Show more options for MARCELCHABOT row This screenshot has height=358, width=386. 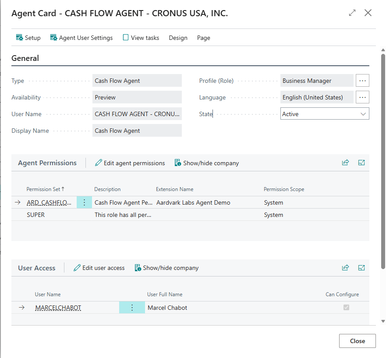coord(132,308)
